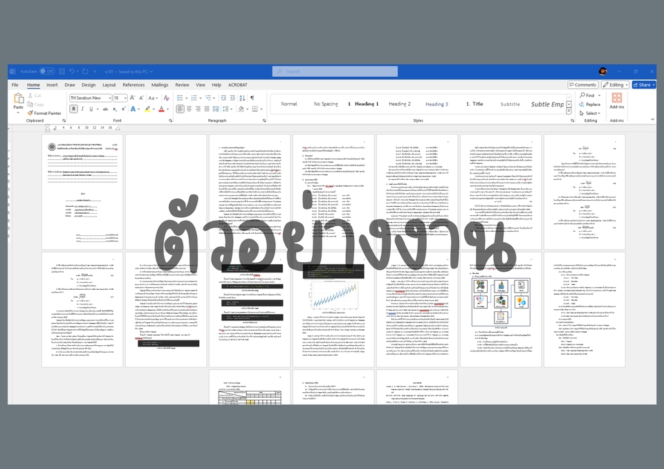Switch to the Insert ribbon tab

coord(52,84)
